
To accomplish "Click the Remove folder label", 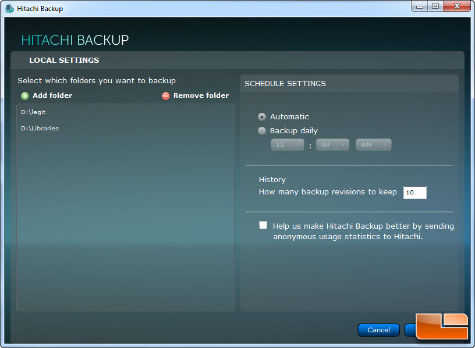I will tap(201, 95).
